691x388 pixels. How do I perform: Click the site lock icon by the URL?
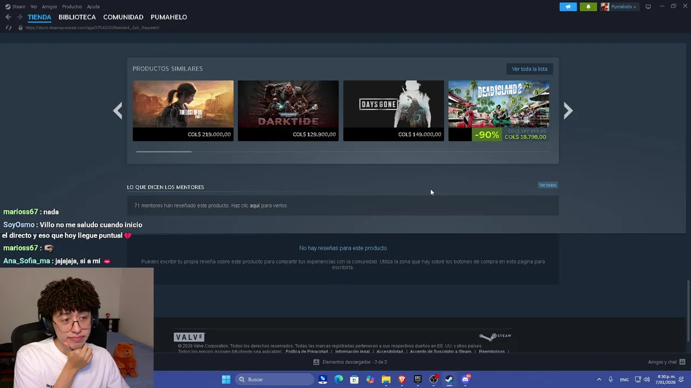[21, 27]
